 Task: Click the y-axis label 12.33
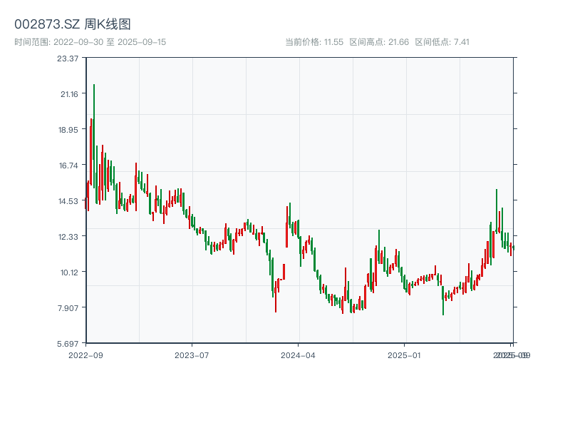pyautogui.click(x=68, y=237)
